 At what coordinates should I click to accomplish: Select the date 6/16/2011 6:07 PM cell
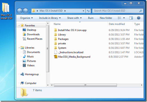pos(119,48)
